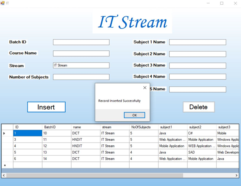Viewport: 241px width, 186px height.
Task: Sort grid by the ID column header
Action: (x=28, y=127)
